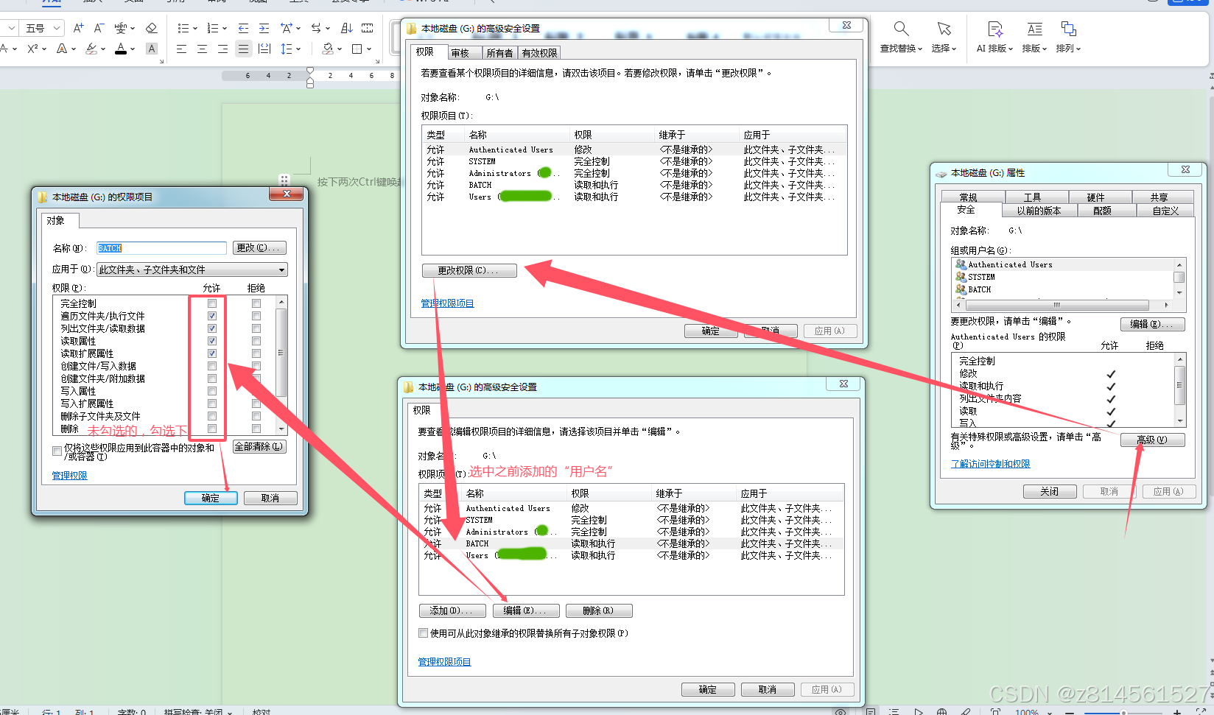
Task: Click the font color A icon
Action: coord(121,49)
